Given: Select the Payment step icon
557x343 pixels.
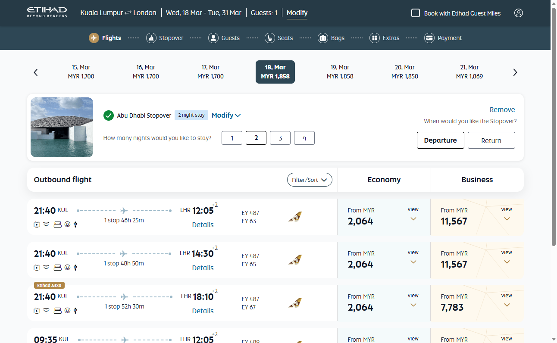Looking at the screenshot, I should click(x=429, y=38).
